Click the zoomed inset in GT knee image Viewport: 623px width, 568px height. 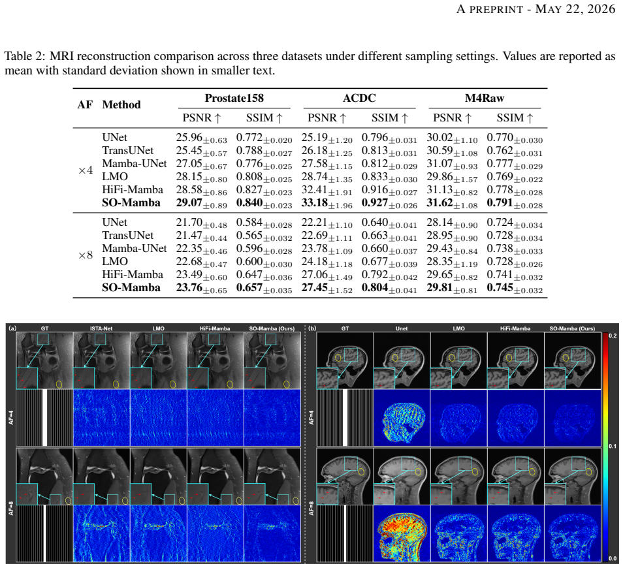[27, 378]
